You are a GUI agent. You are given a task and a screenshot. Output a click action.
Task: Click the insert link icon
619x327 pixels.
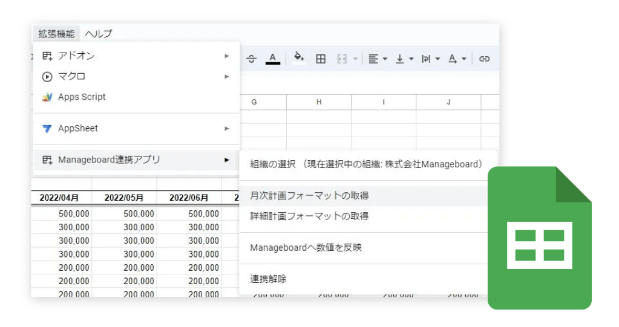(x=485, y=59)
